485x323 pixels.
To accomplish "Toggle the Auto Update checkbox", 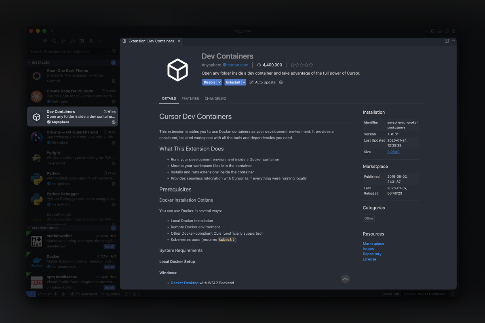I will pyautogui.click(x=251, y=82).
